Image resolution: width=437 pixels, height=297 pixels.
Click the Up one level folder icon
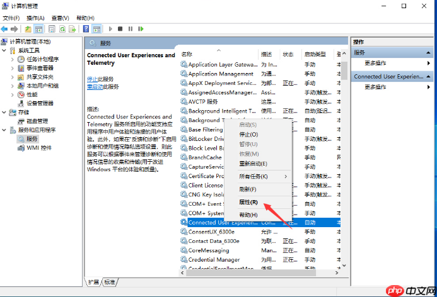coord(28,29)
